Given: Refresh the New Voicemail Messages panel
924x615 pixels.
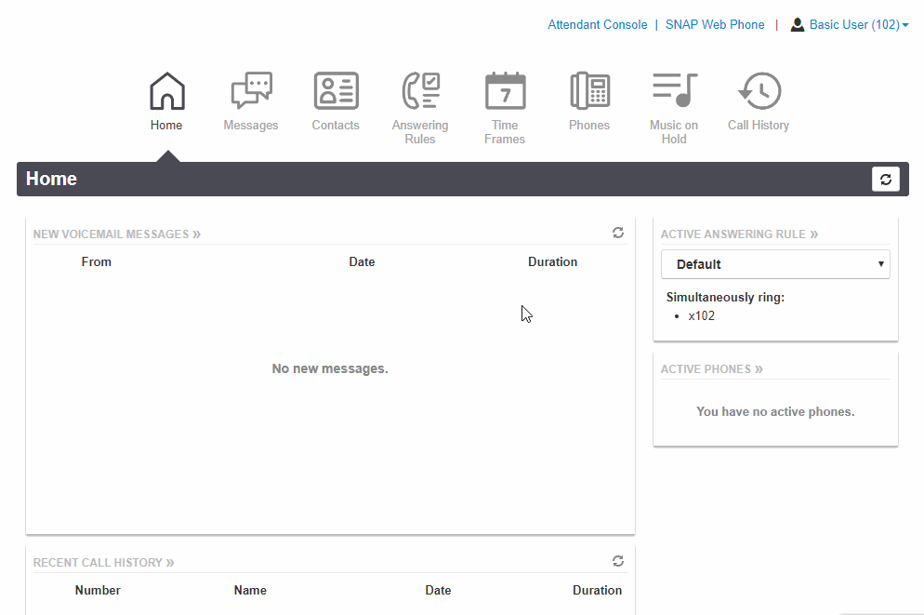Looking at the screenshot, I should coord(618,233).
